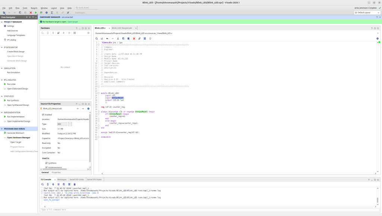Expand Open Elaborated Design in Flow Navigator
Screen dimensions: 382x216
click(x=5, y=89)
